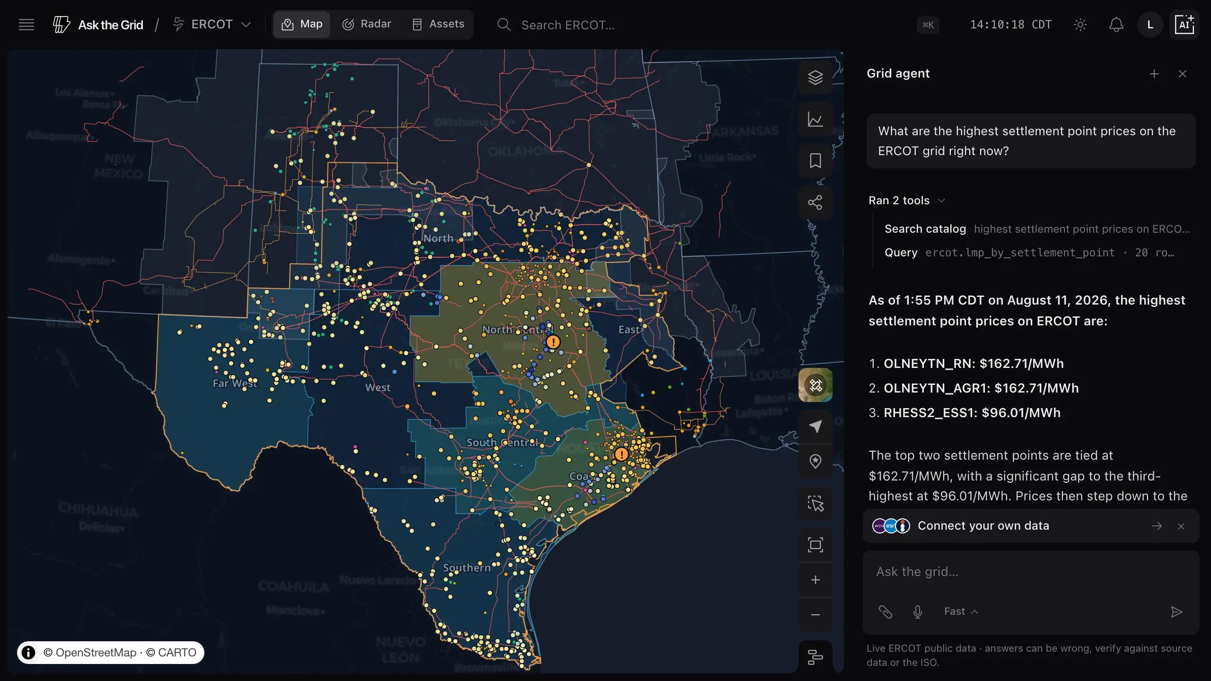Share the current map view

(815, 202)
